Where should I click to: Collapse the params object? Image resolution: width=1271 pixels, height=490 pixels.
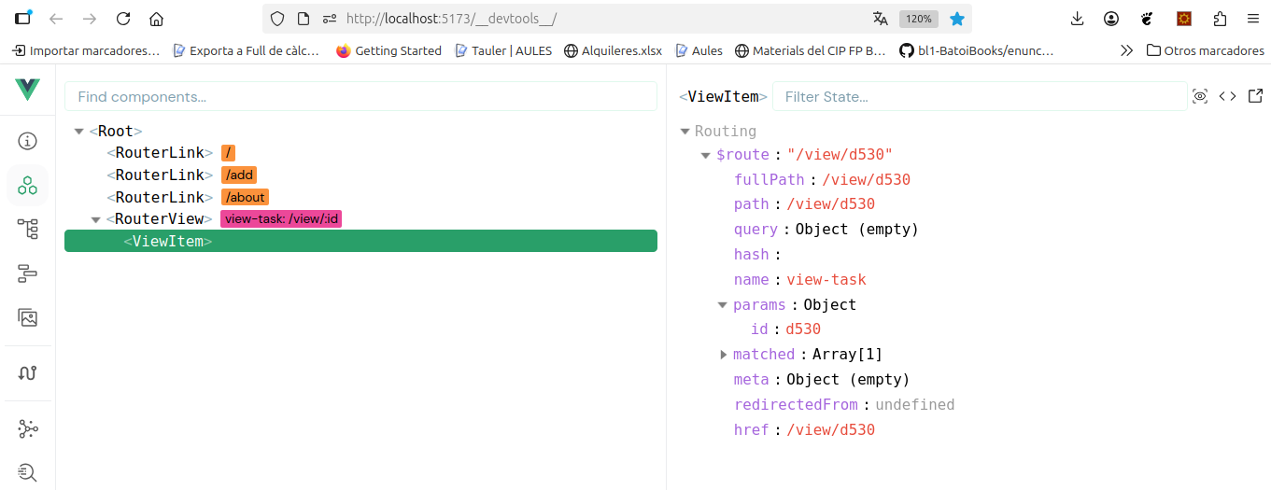pyautogui.click(x=723, y=305)
